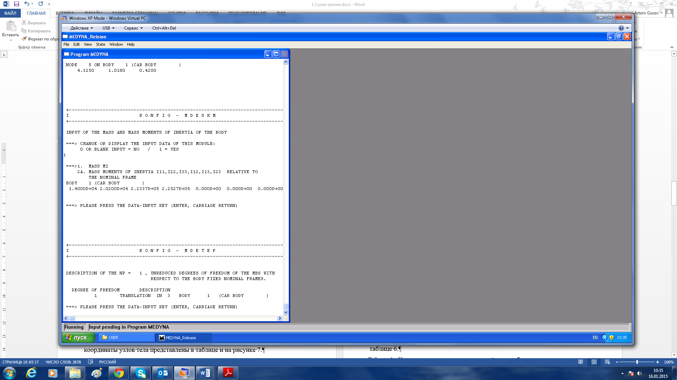Click Копировать copy button in Word
This screenshot has width=677, height=380.
pos(36,31)
